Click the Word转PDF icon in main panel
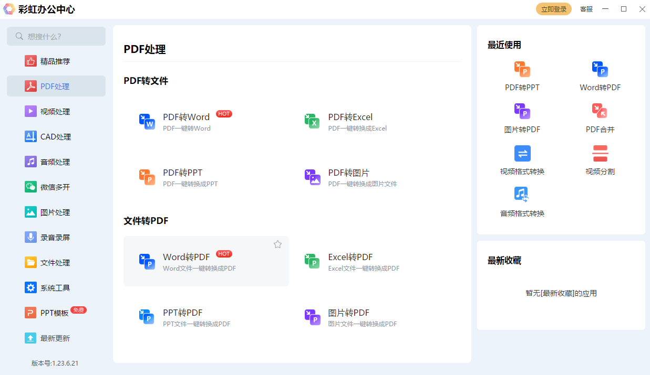The height and width of the screenshot is (375, 650). pyautogui.click(x=147, y=261)
